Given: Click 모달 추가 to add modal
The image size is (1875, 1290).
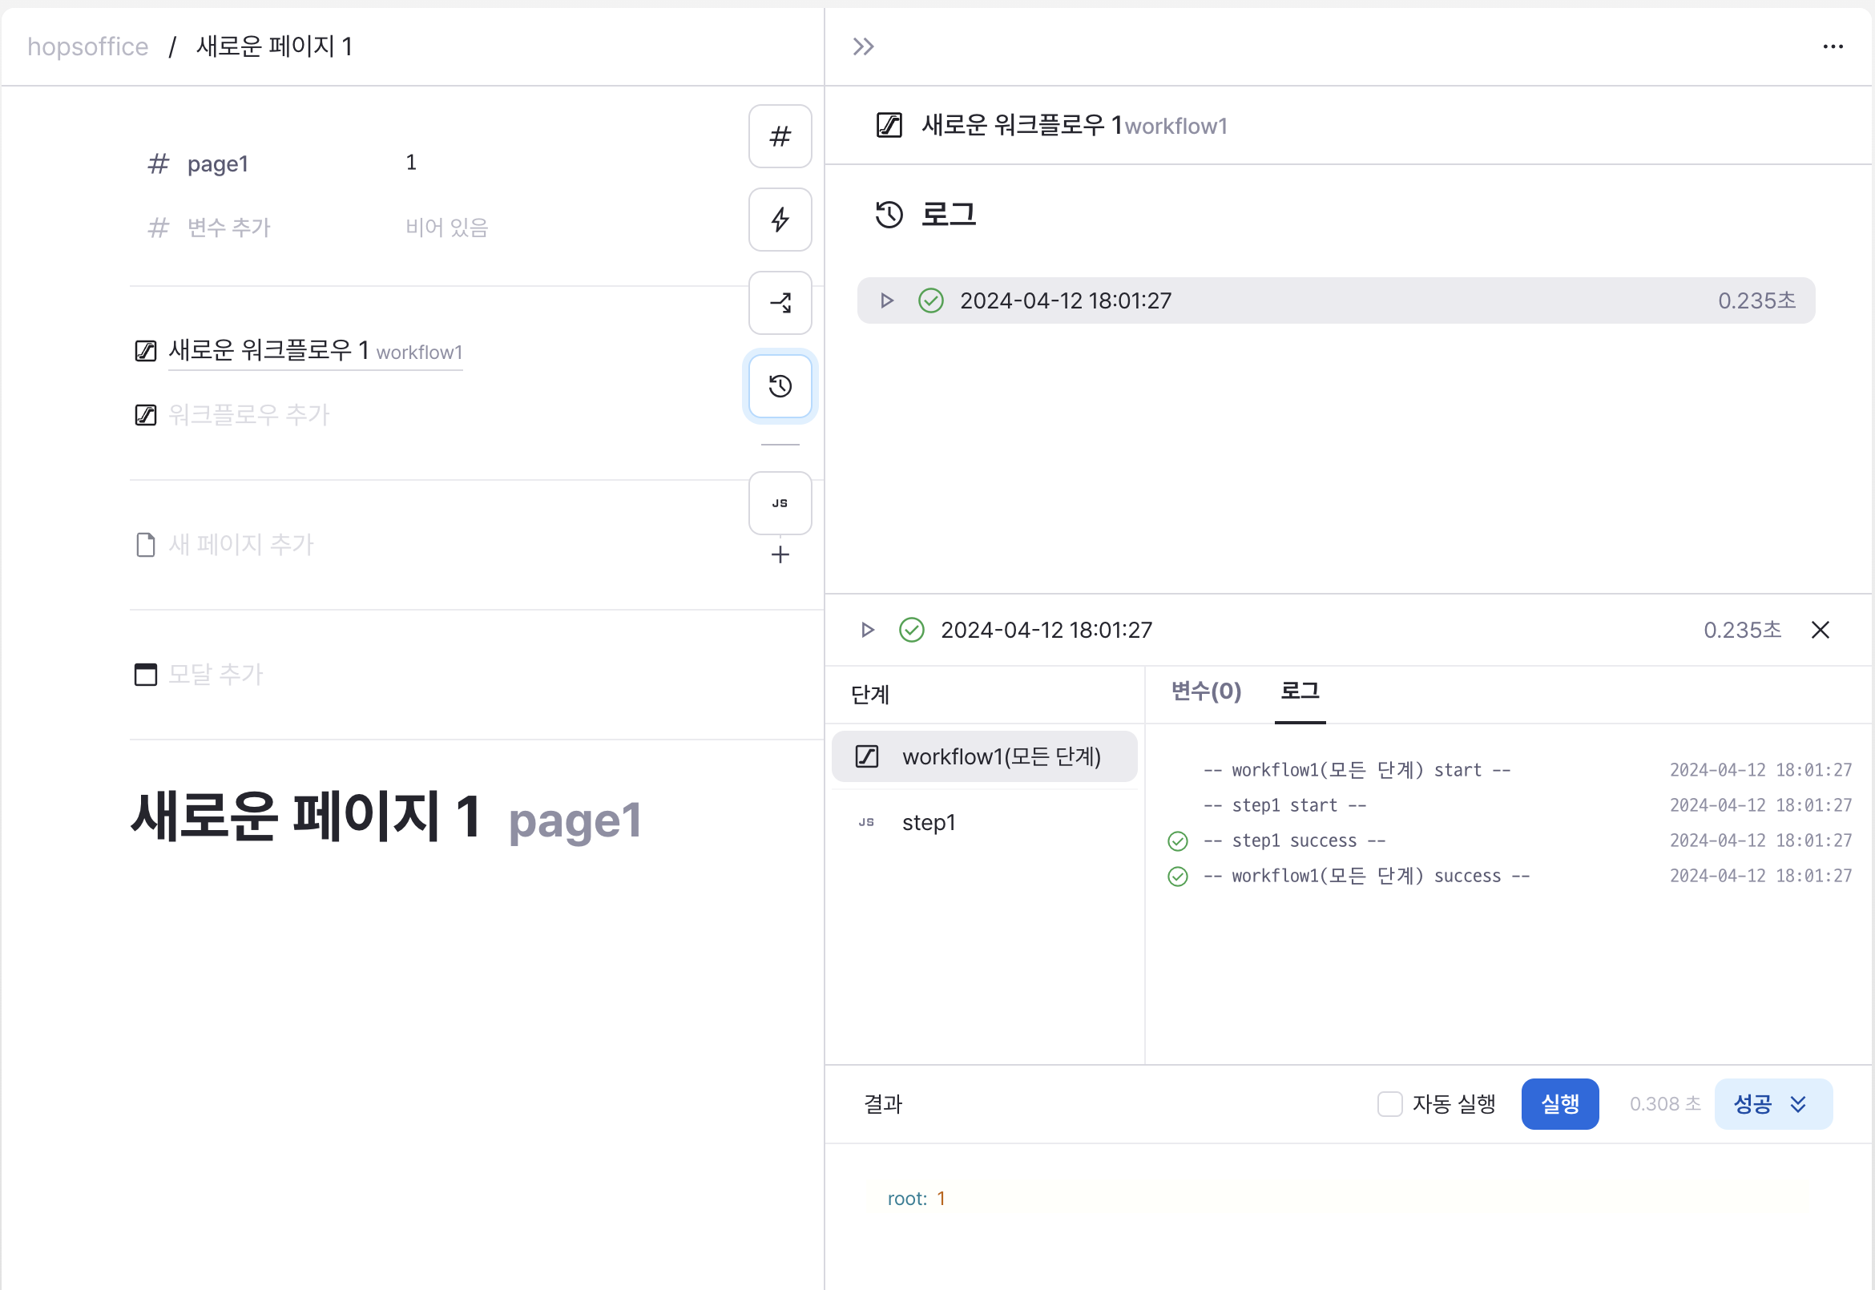Looking at the screenshot, I should click(216, 674).
